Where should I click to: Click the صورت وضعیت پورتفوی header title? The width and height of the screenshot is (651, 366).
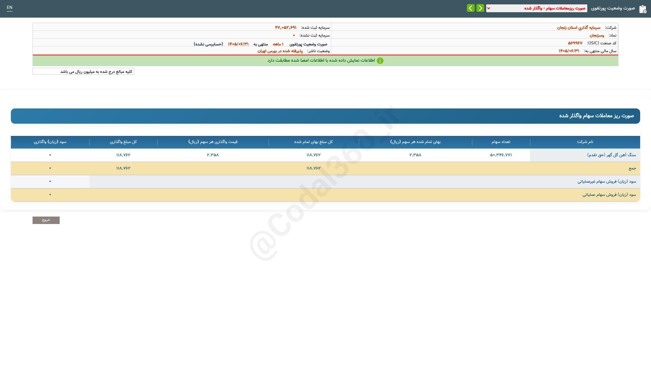click(x=613, y=8)
